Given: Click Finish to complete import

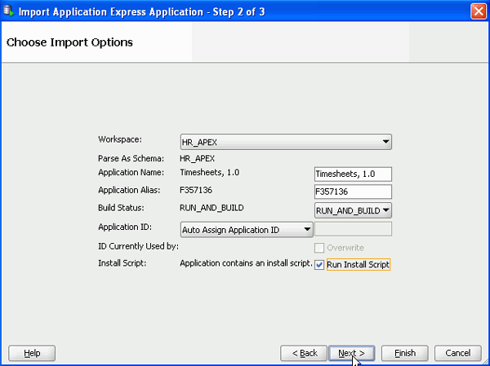Looking at the screenshot, I should (x=405, y=353).
